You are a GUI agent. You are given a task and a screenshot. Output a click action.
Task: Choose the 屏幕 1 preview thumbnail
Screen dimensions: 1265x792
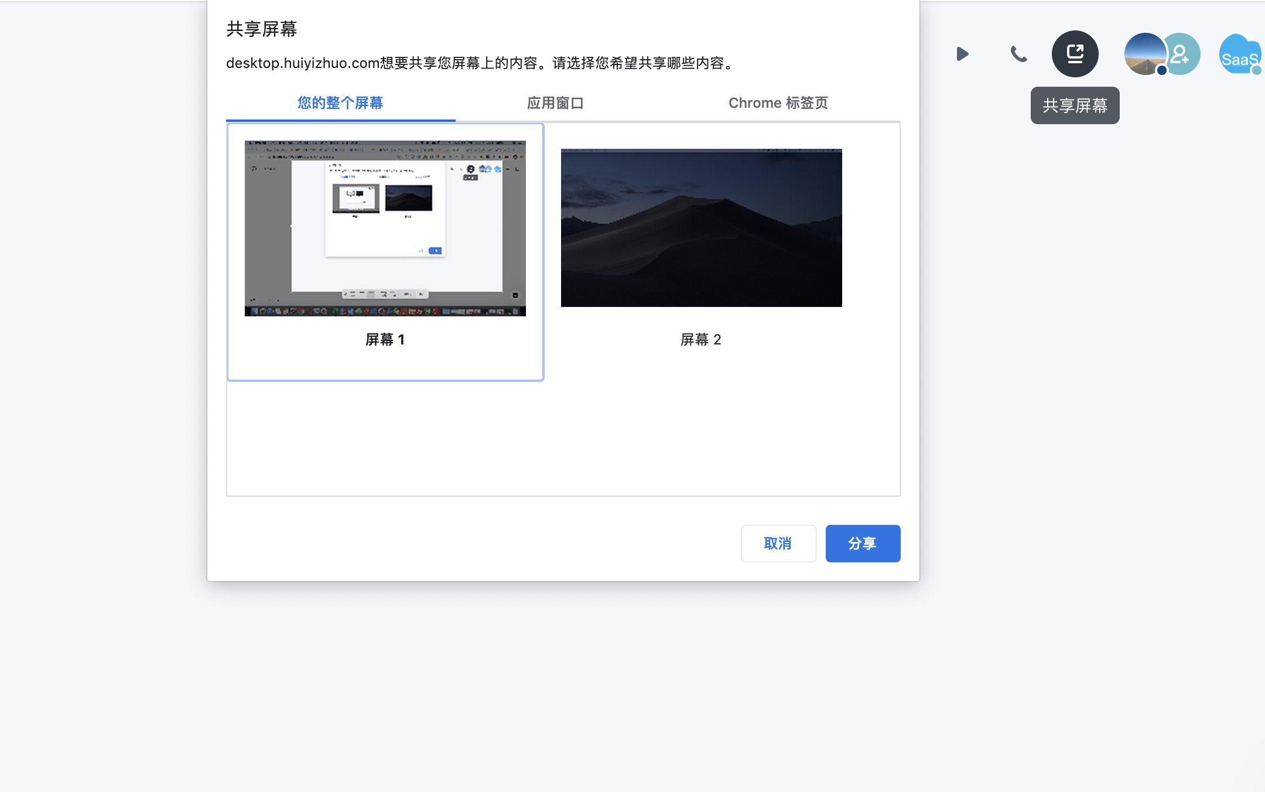click(x=385, y=228)
